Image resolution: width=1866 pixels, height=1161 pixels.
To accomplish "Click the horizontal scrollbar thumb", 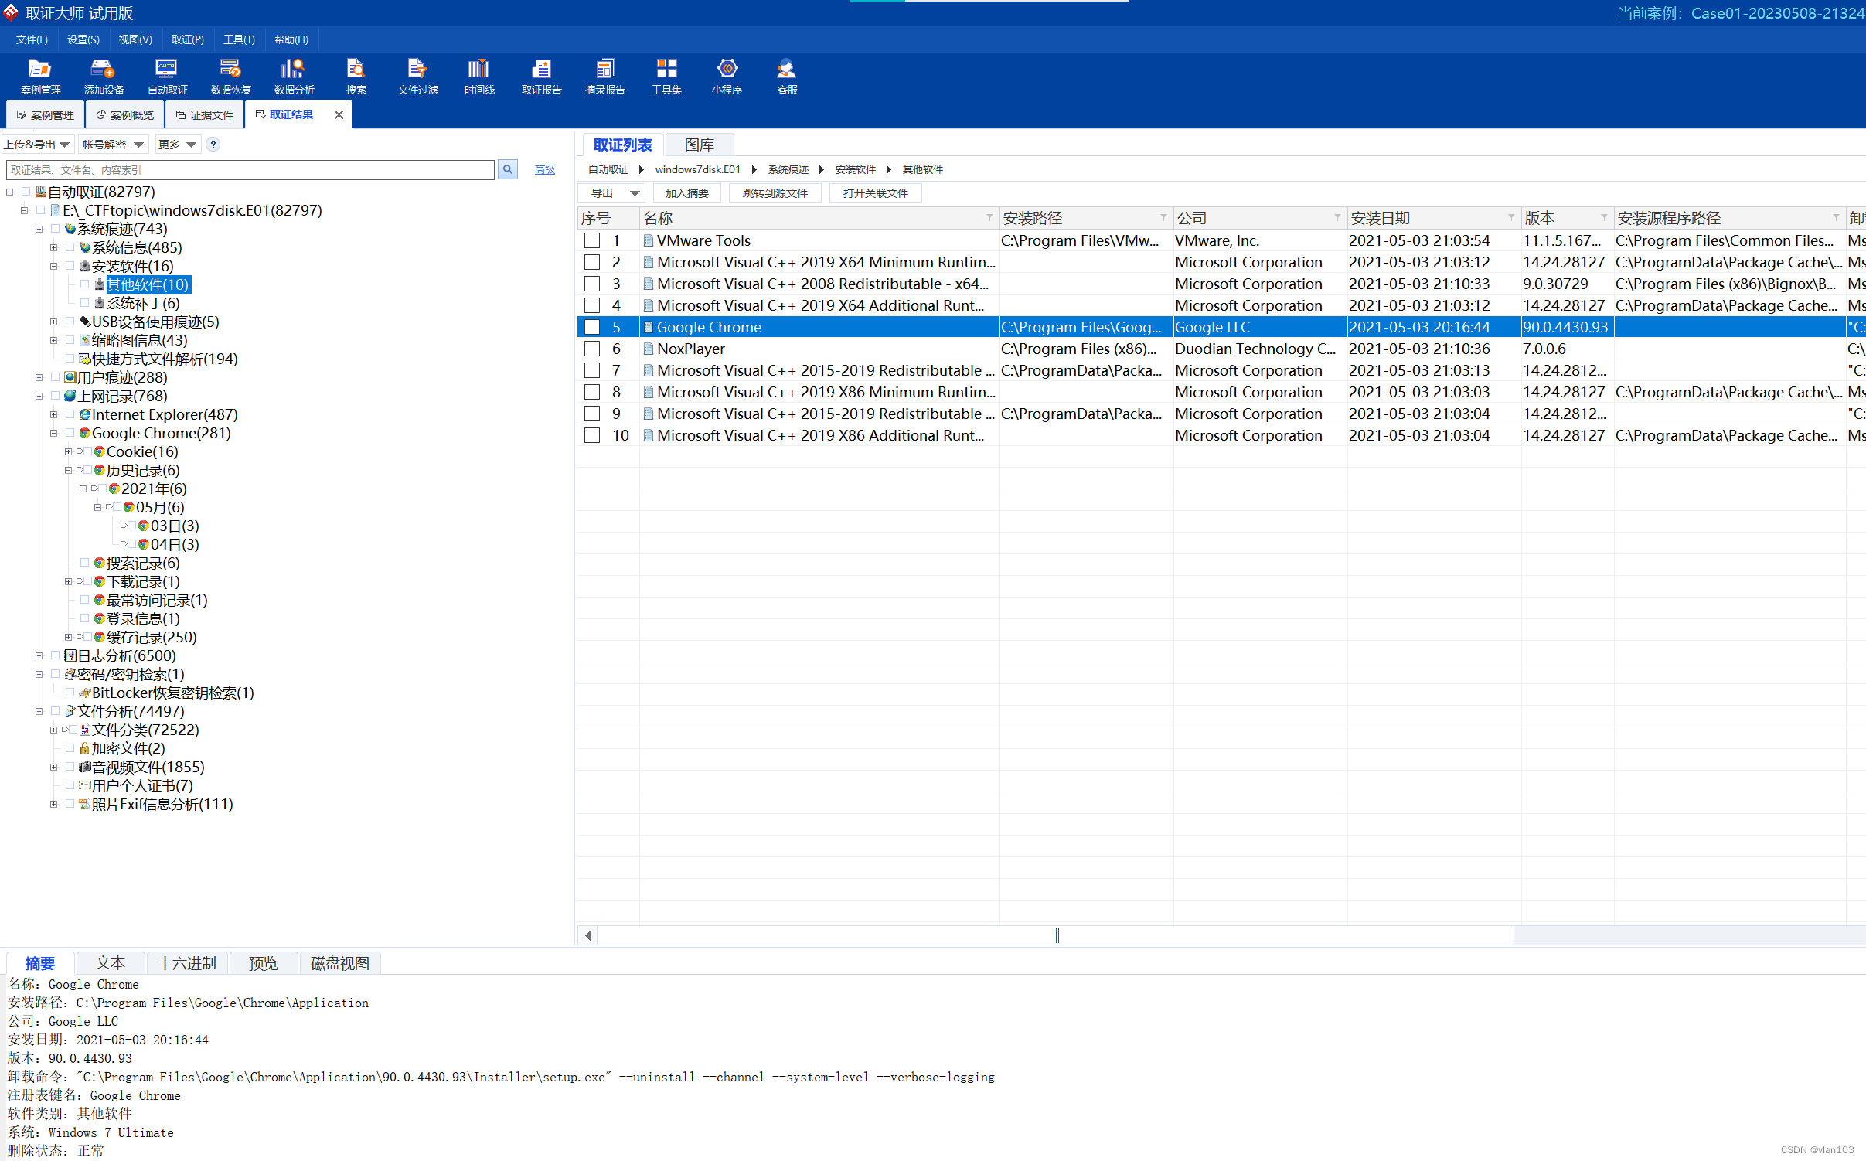I will click(x=1056, y=935).
